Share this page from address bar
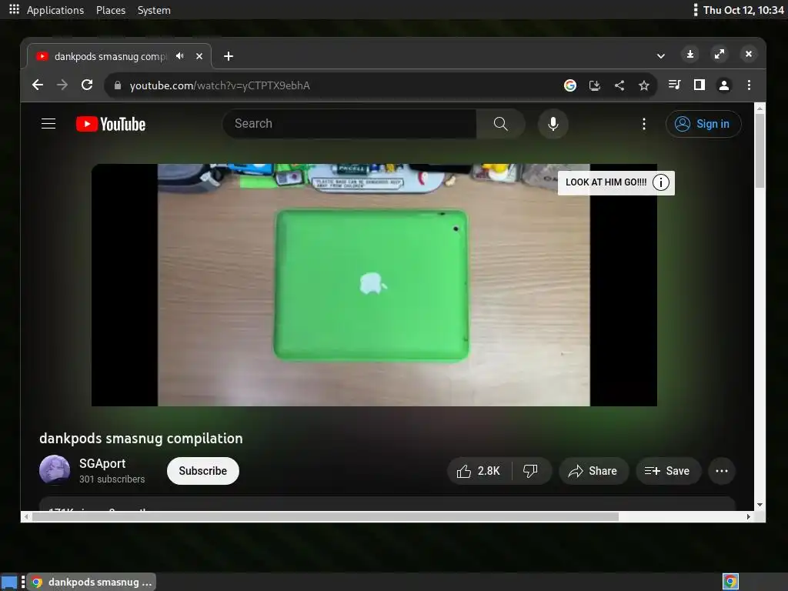 619,85
